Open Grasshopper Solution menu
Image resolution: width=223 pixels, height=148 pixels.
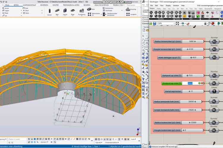coord(176,6)
